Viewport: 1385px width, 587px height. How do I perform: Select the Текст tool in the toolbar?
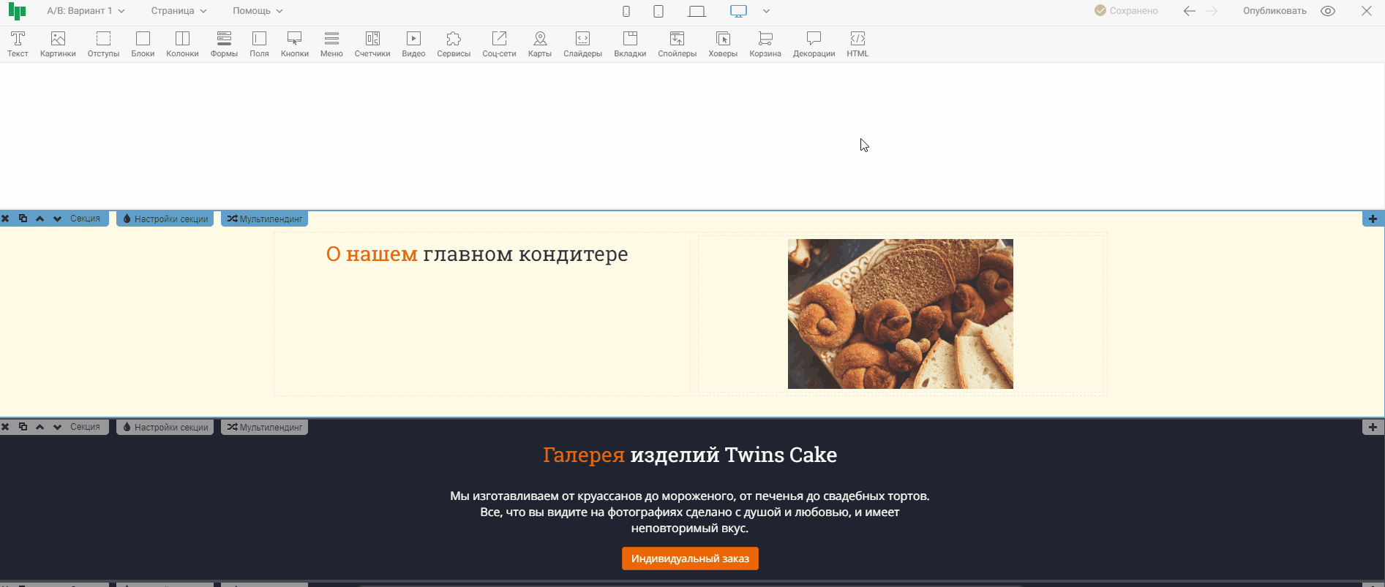click(x=18, y=44)
